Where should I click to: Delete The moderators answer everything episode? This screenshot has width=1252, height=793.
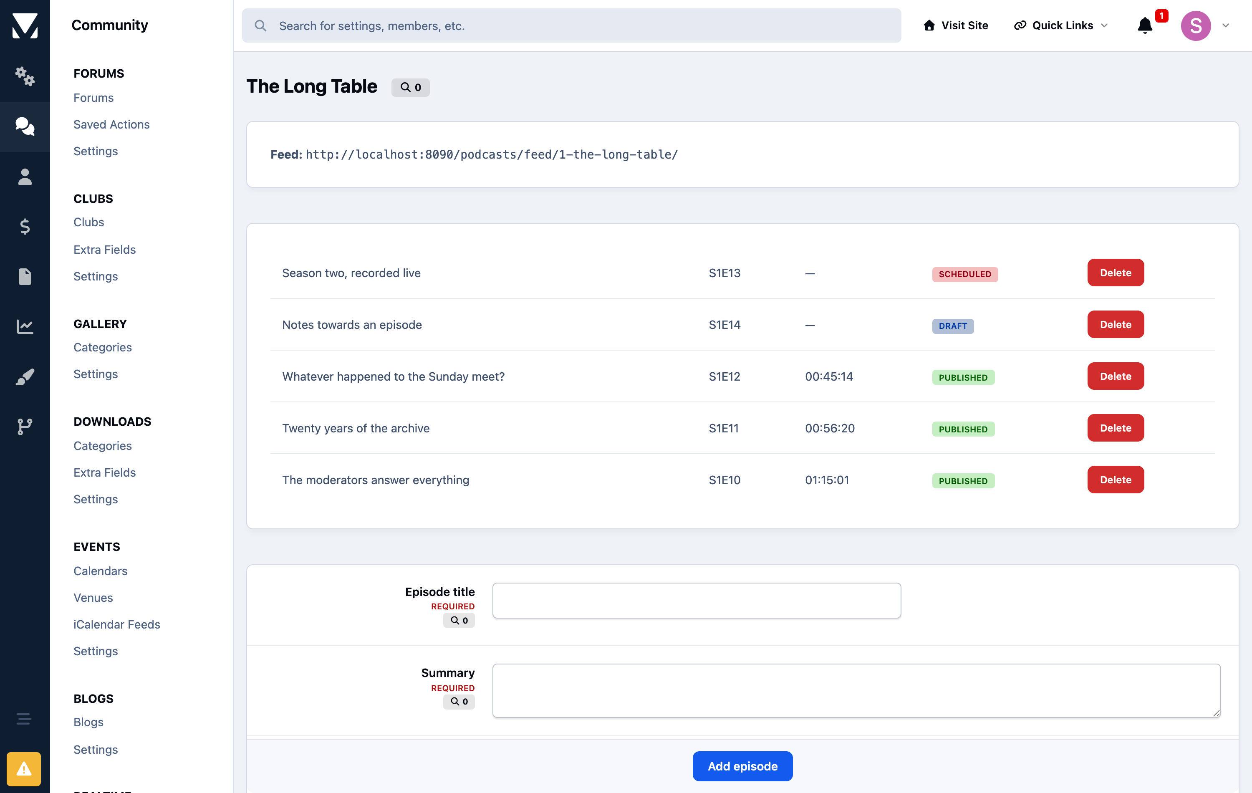coord(1116,480)
